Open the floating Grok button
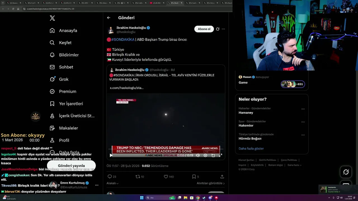The width and height of the screenshot is (358, 201). click(x=346, y=172)
